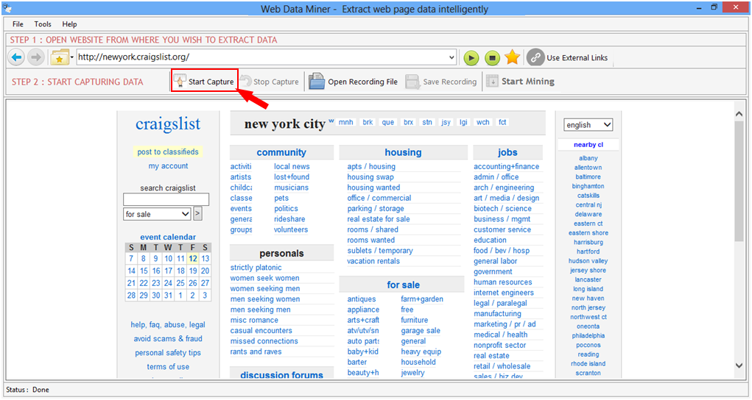Click 'farm+garden' for sale link
Viewport: 752px width, 400px height.
422,299
